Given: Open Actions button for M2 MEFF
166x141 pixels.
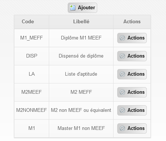Looking at the screenshot, I should coord(132,92).
